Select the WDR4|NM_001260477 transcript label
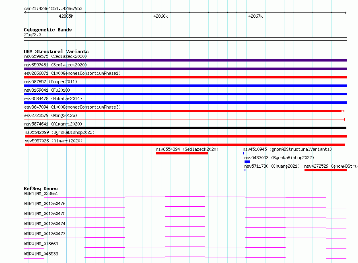Viewport: 358px width, 263px height. click(45, 234)
